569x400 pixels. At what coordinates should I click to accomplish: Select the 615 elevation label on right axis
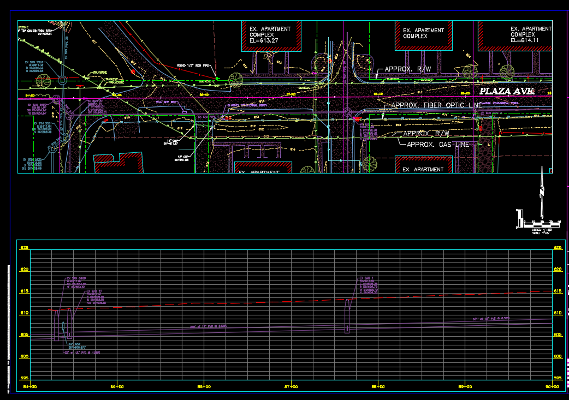558,291
